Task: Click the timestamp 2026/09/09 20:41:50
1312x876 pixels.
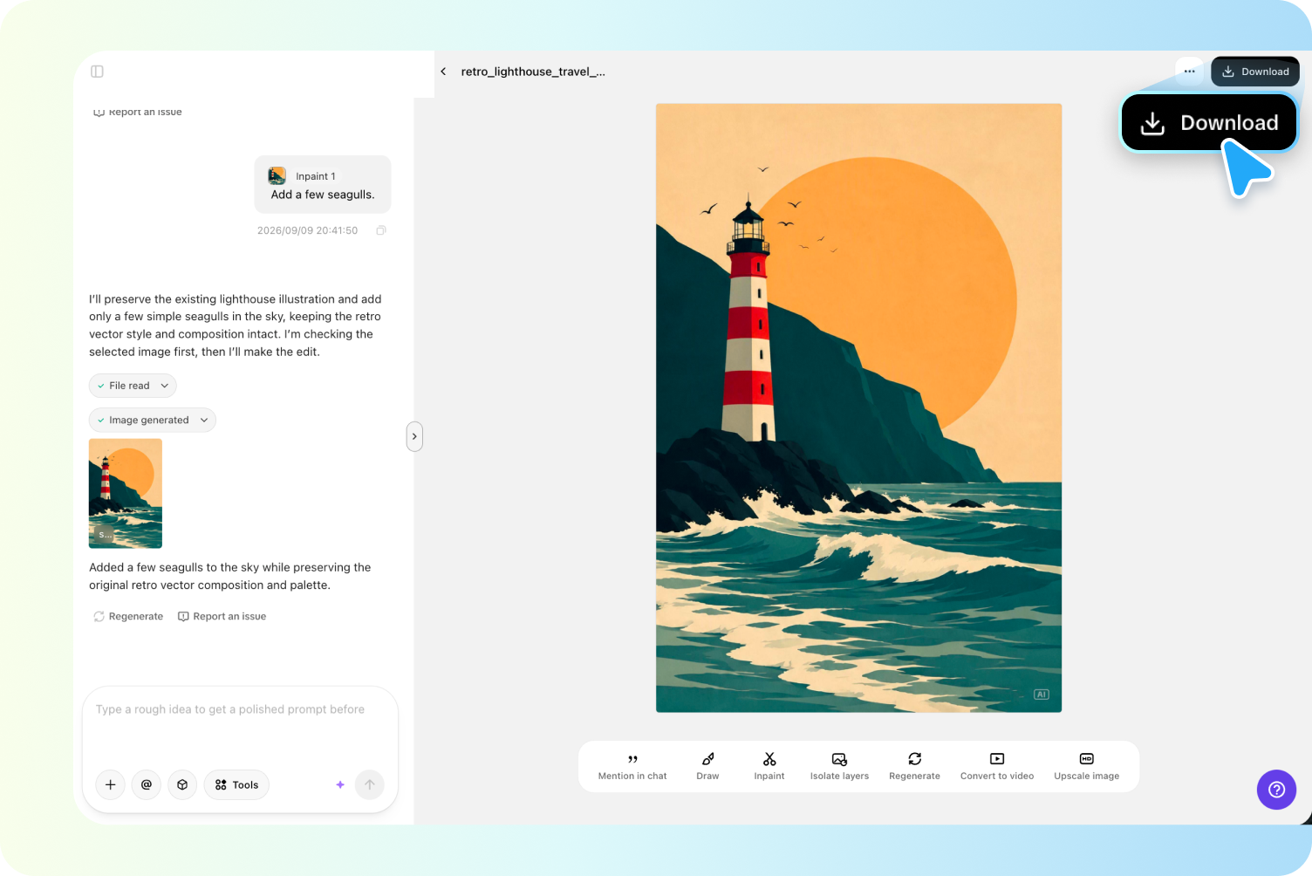Action: point(307,230)
